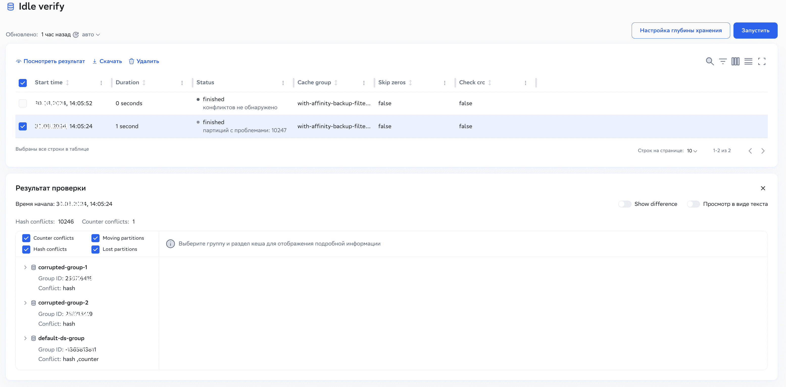The width and height of the screenshot is (786, 387).
Task: Open the column settings icon
Action: 736,61
